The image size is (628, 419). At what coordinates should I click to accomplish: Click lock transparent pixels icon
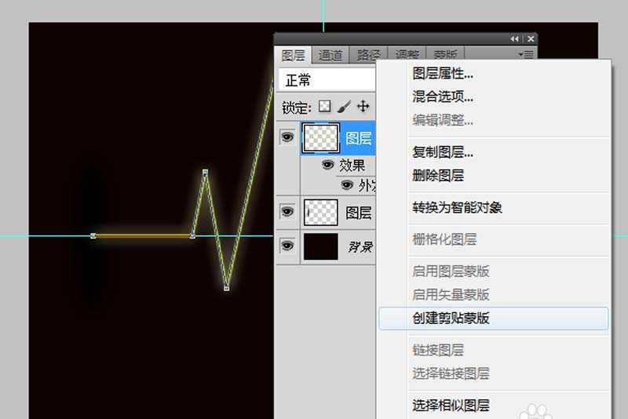click(324, 107)
